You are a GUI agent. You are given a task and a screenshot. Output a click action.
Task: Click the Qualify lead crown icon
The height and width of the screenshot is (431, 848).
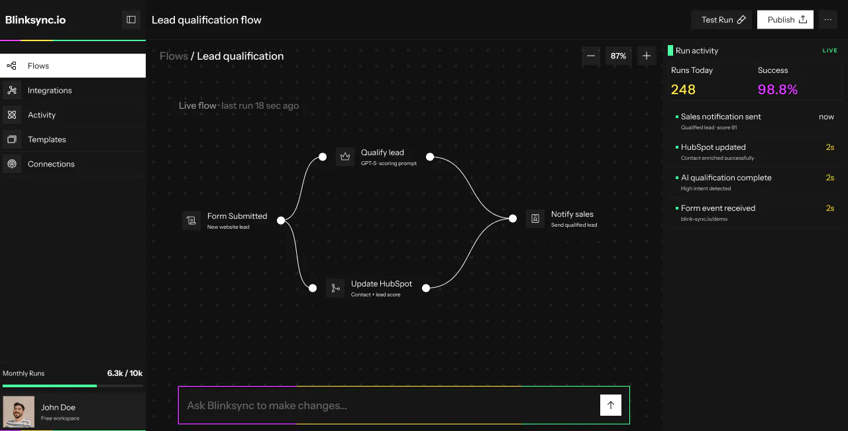click(345, 156)
